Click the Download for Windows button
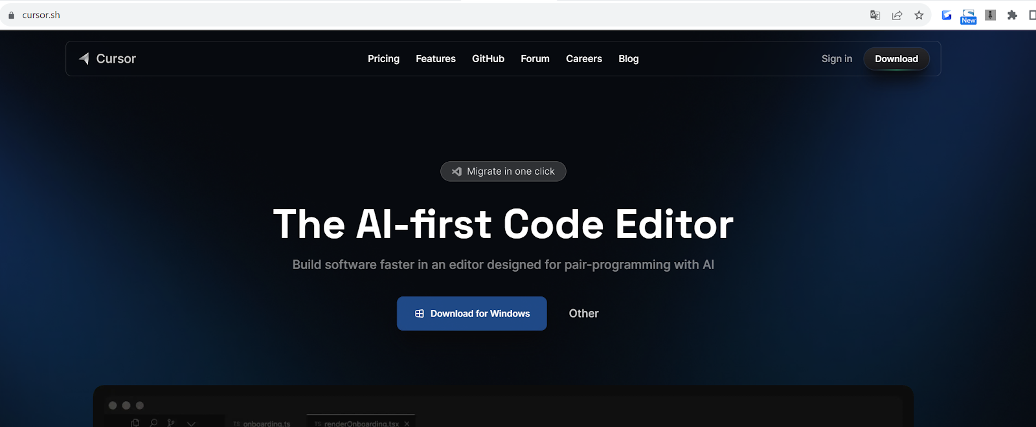 tap(471, 314)
